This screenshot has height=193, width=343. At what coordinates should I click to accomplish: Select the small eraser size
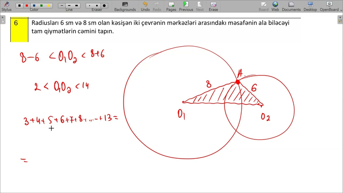click(90, 6)
